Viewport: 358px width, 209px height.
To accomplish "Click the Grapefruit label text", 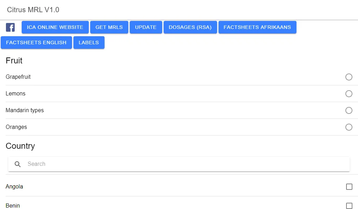I will pos(18,77).
